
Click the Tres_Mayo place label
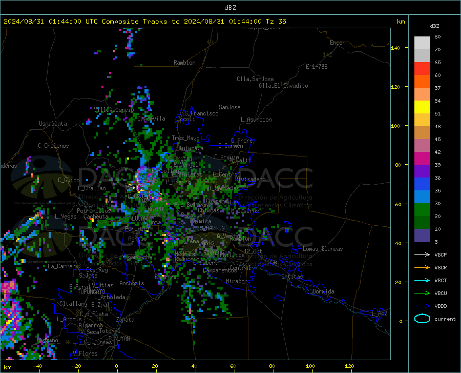(185, 138)
